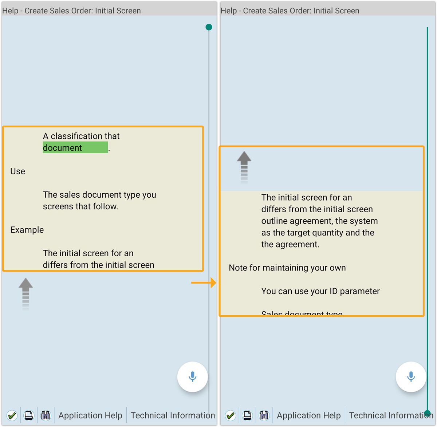Click the binoculars find icon in right screen
437x427 pixels.
point(264,415)
